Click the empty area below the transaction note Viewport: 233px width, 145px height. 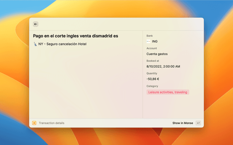pyautogui.click(x=86, y=83)
